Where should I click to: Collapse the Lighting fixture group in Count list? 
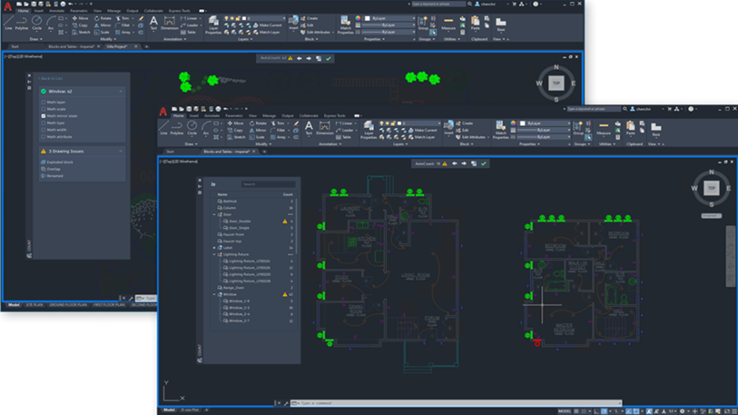(x=214, y=254)
